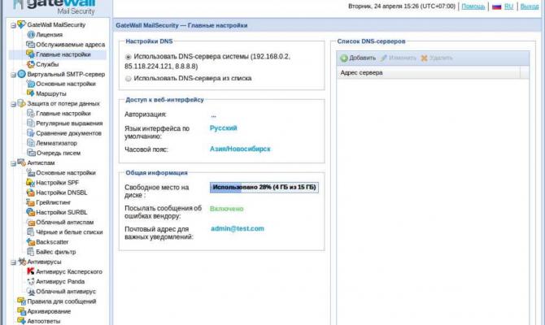Click the Архивирование icon
This screenshot has width=545, height=325.
[x=21, y=311]
